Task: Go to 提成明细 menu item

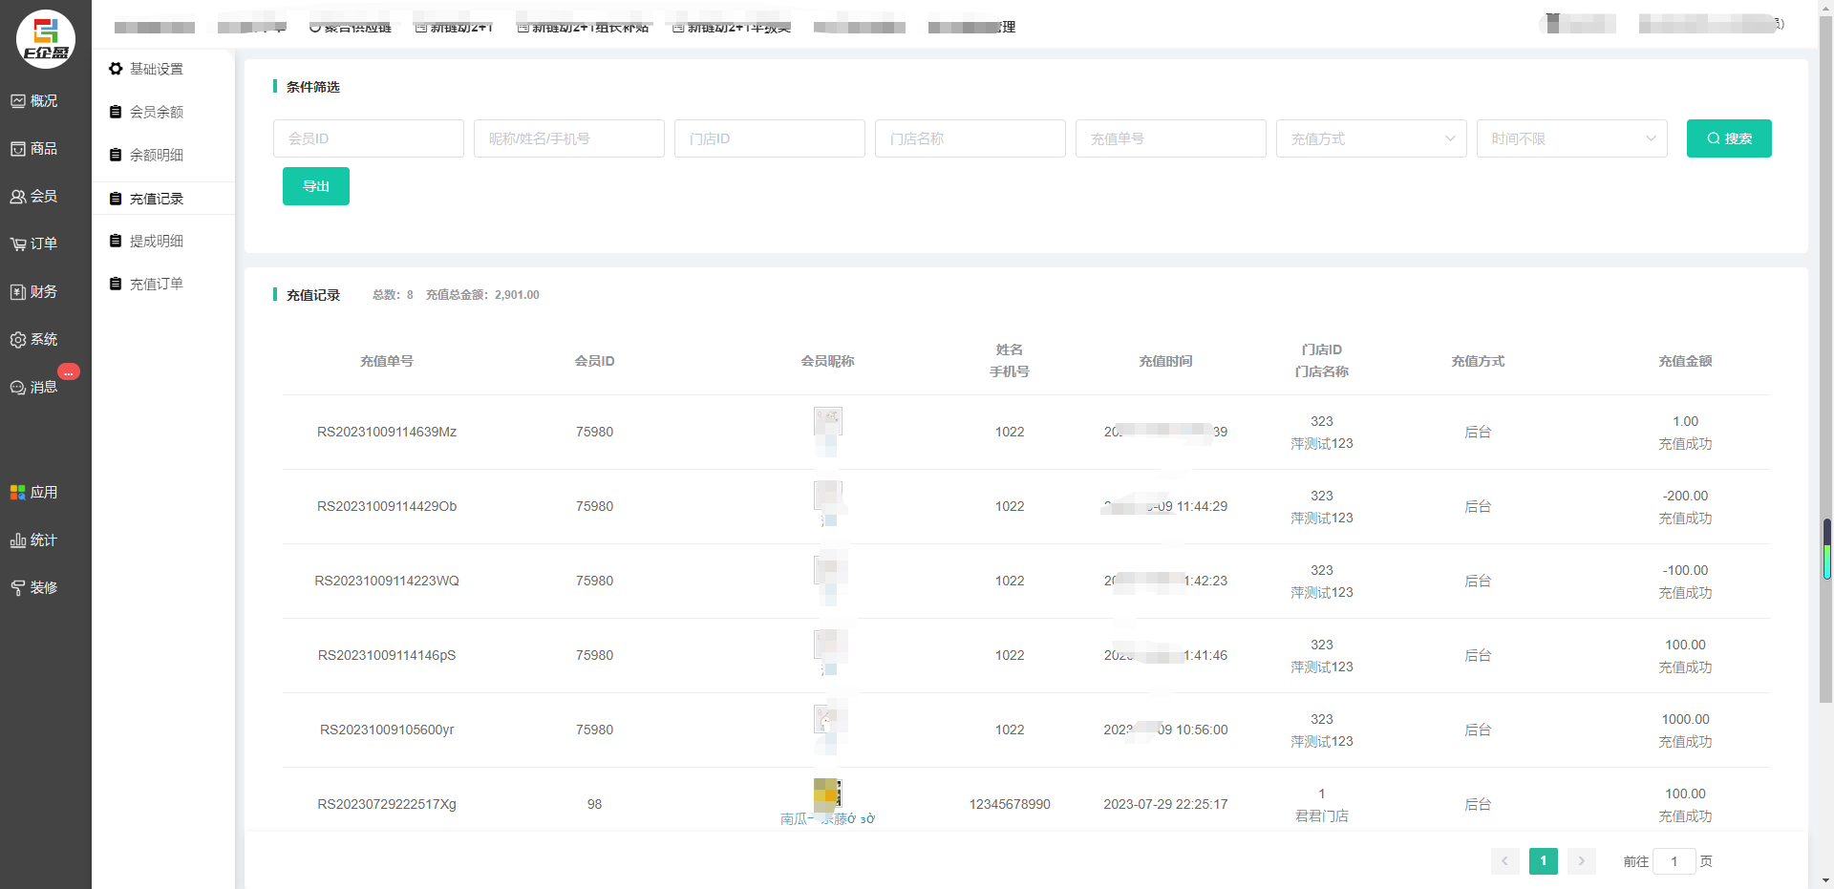Action: (x=157, y=241)
